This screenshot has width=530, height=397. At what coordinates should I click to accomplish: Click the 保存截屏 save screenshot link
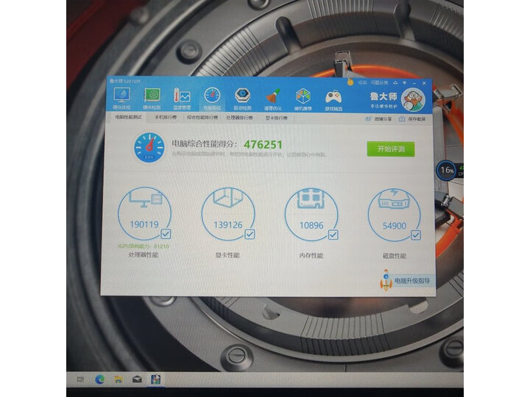[412, 119]
